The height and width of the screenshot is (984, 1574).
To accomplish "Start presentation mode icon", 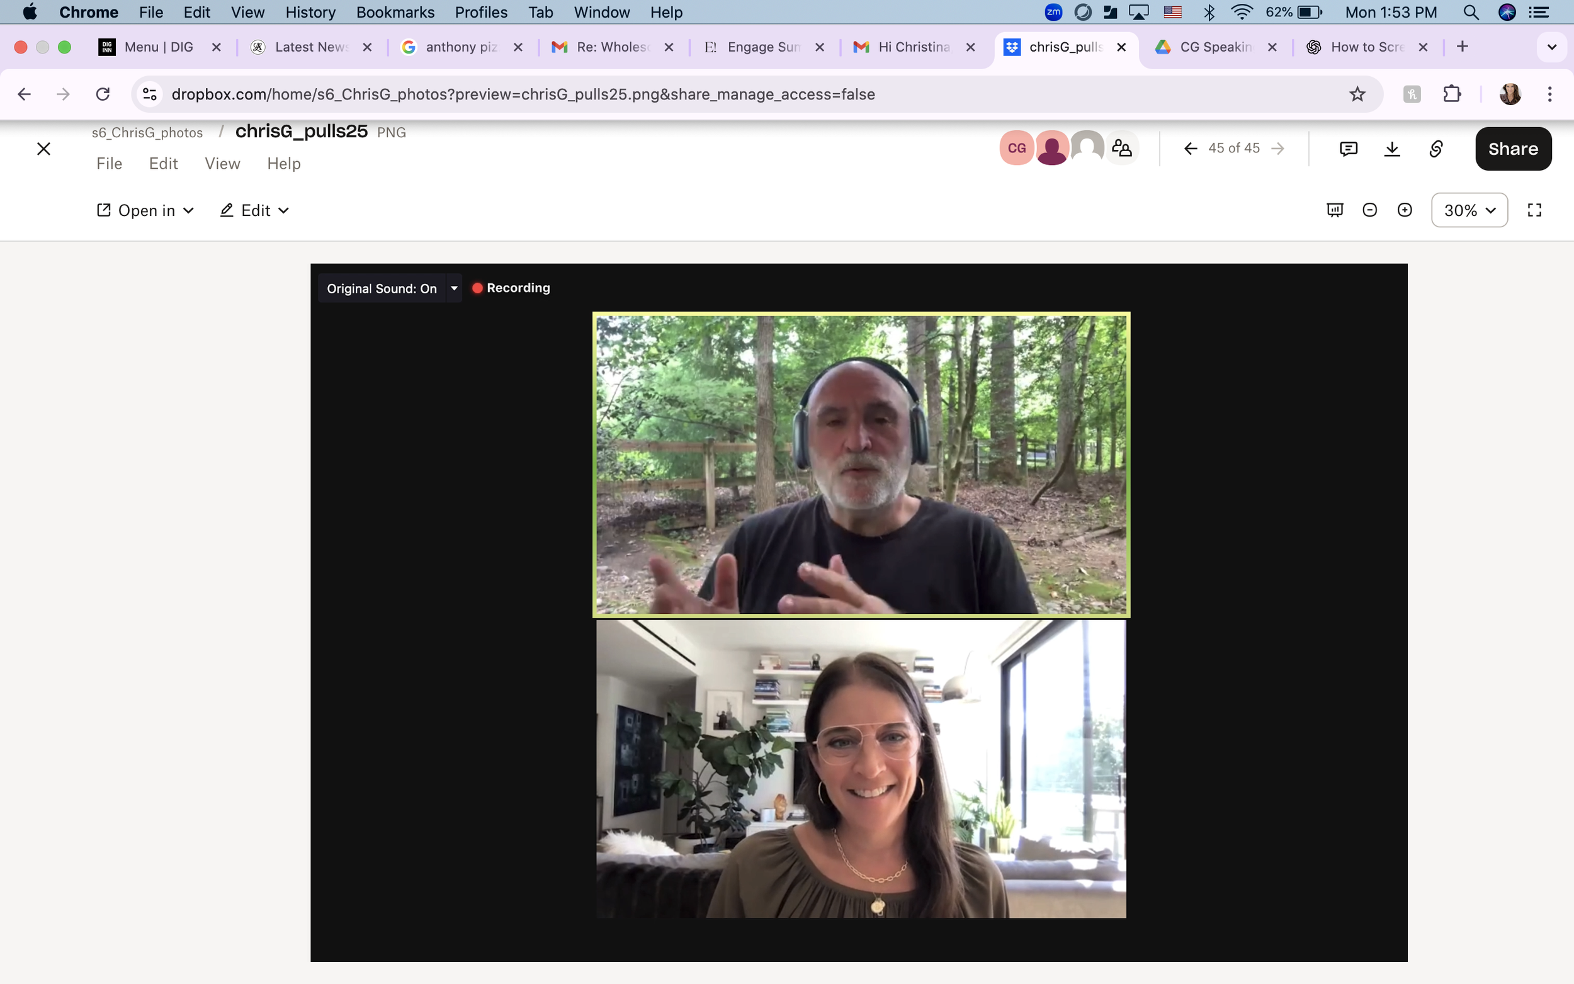I will 1335,210.
